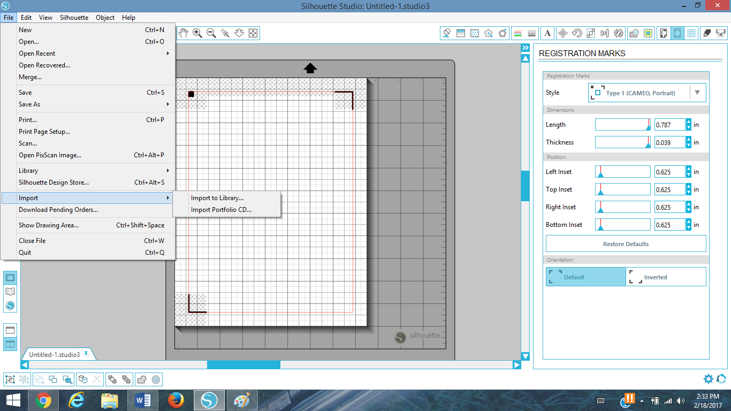Decrease the Thickness value stepper

point(689,146)
